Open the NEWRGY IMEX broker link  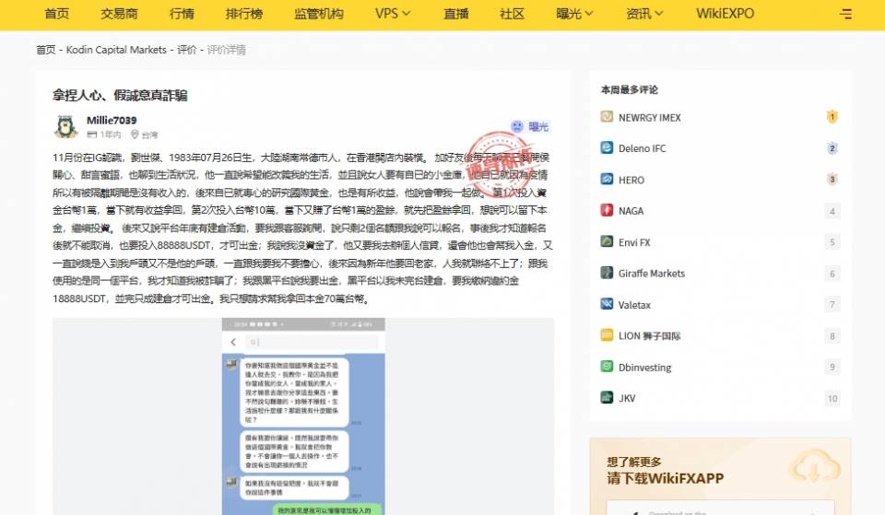coord(650,117)
